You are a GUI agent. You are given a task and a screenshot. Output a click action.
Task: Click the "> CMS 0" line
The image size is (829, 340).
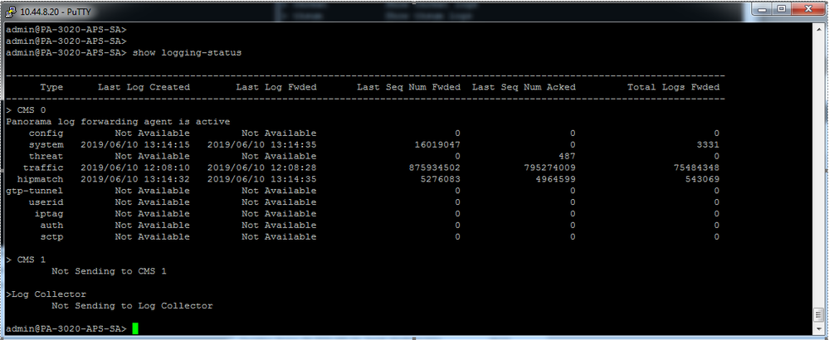coord(26,110)
